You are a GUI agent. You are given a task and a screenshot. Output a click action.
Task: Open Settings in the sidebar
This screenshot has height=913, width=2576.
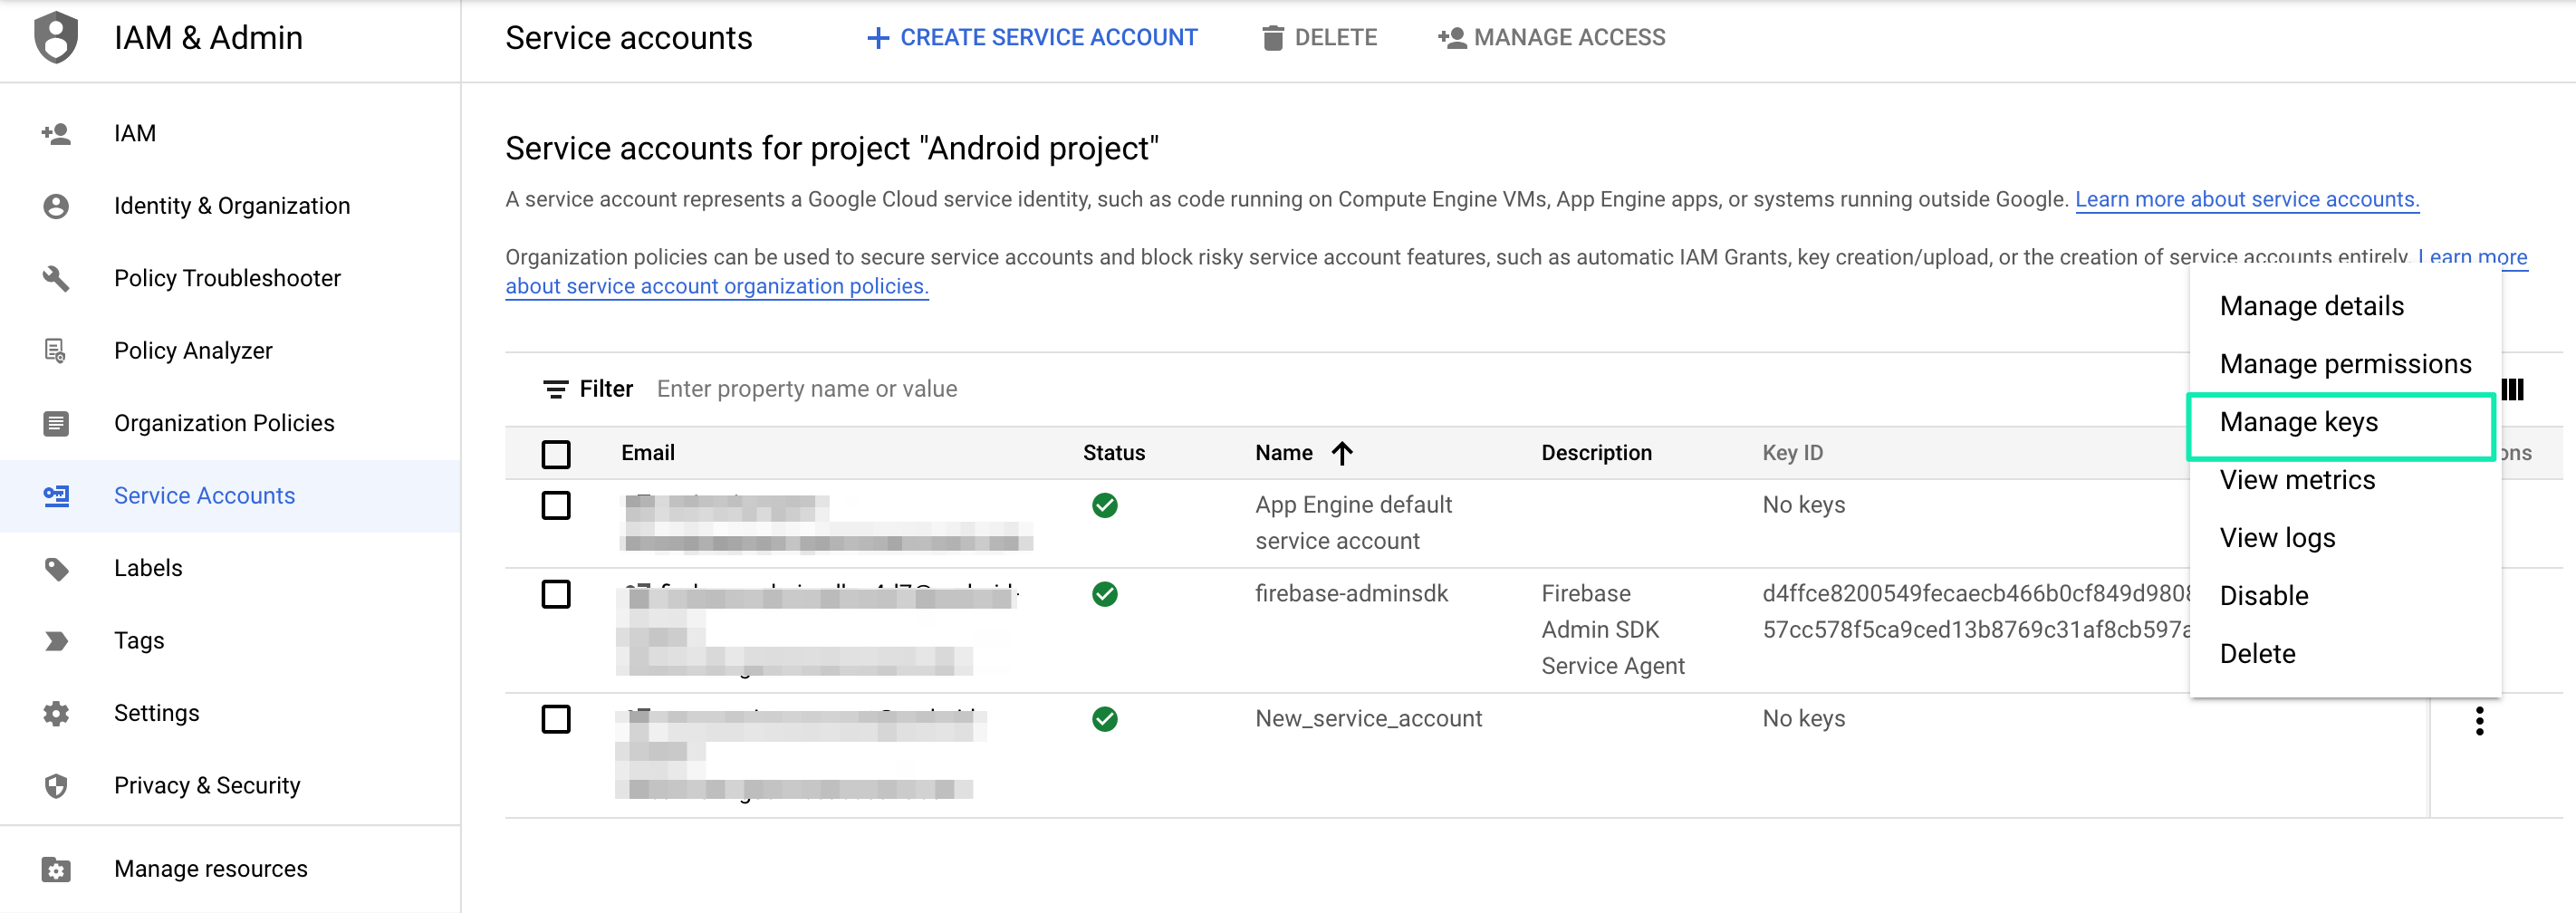tap(230, 713)
